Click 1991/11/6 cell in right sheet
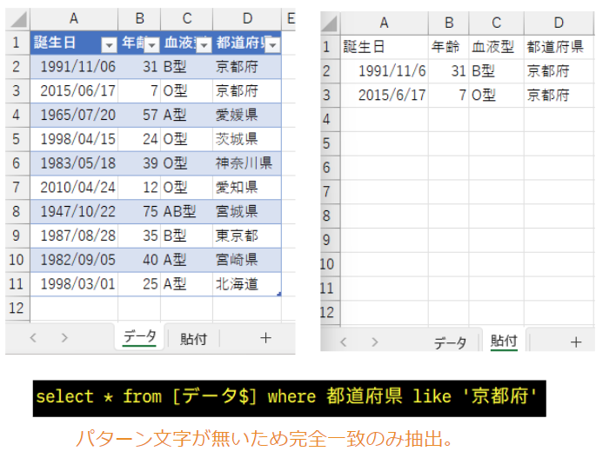This screenshot has height=458, width=596. [385, 71]
